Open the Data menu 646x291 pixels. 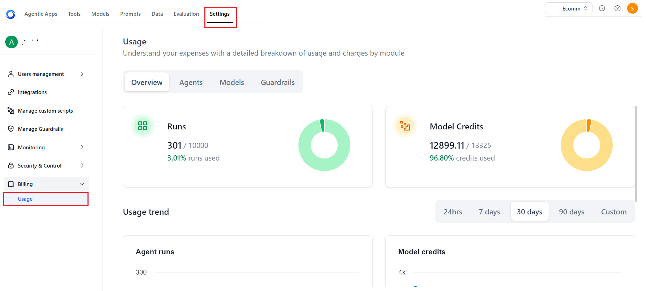[x=157, y=14]
